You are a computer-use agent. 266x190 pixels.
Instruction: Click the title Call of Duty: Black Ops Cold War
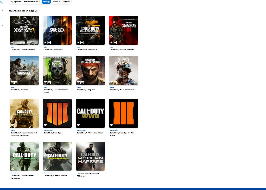[123, 90]
